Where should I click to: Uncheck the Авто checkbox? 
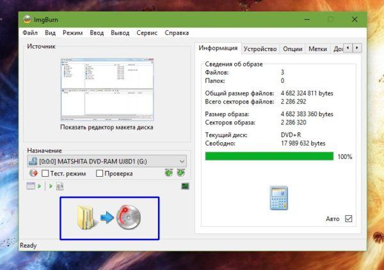point(349,218)
